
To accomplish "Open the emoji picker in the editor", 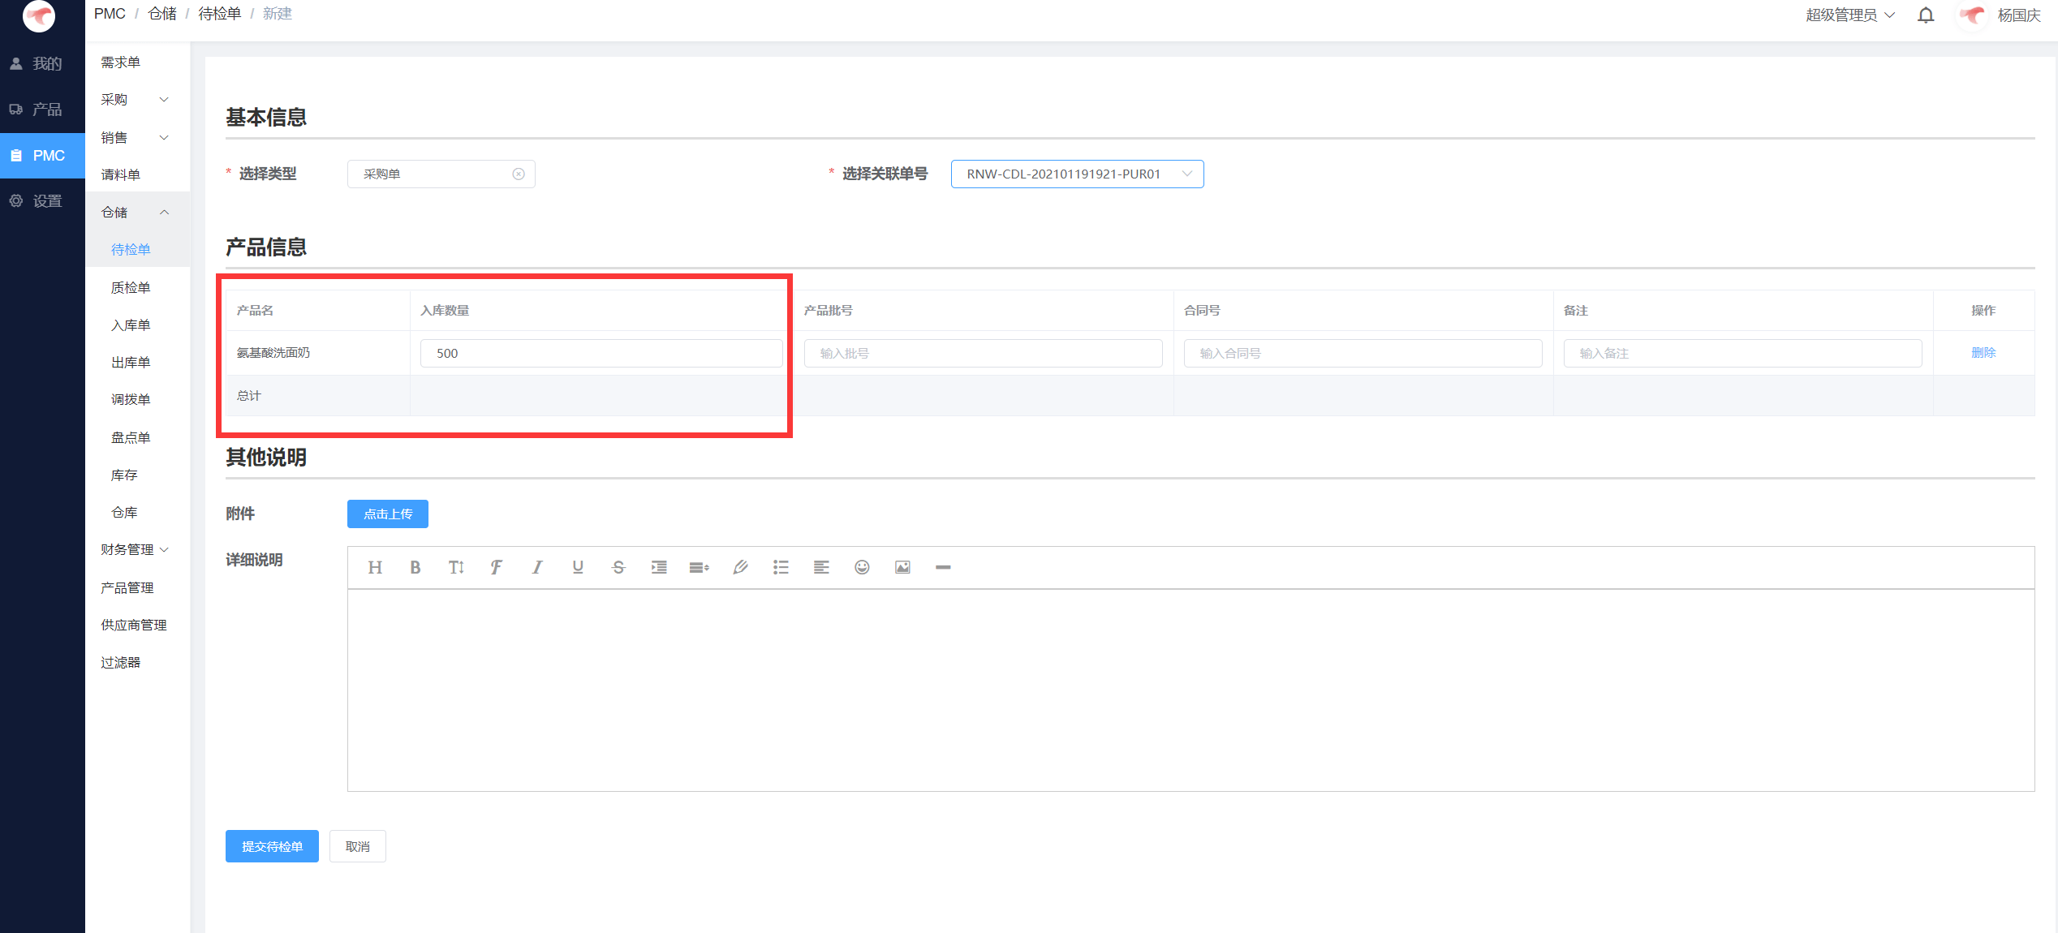I will click(x=862, y=567).
